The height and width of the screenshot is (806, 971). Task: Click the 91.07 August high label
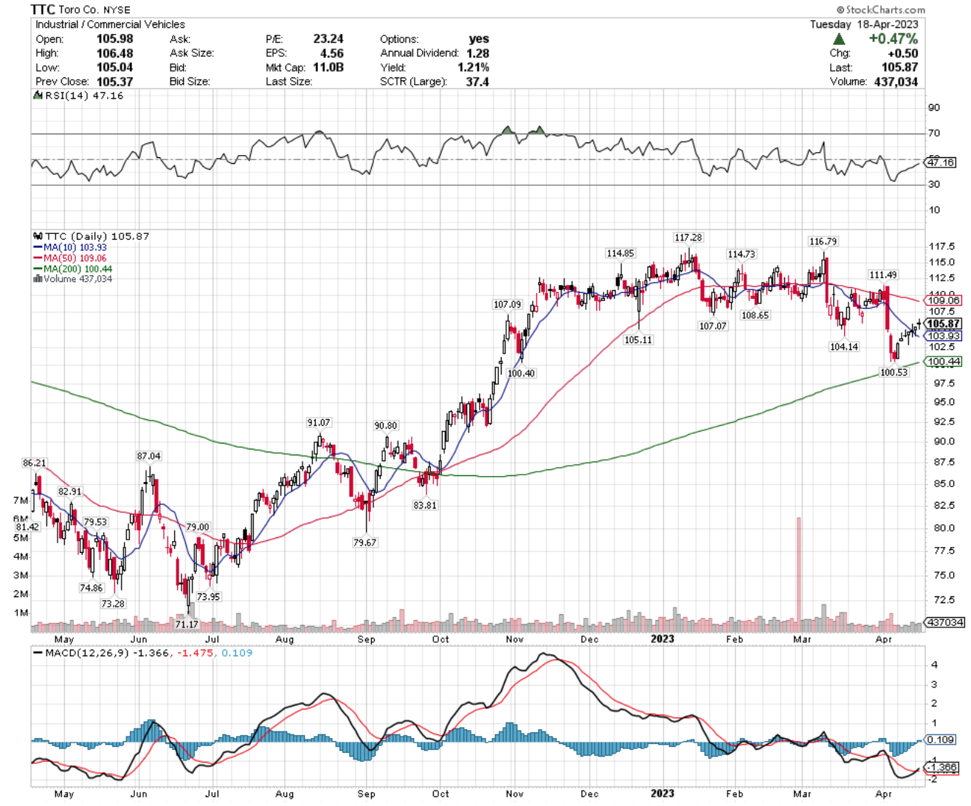319,423
